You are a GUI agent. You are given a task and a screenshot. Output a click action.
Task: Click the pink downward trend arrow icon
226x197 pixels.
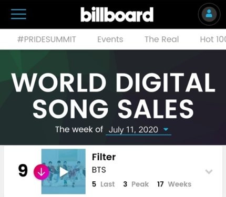click(42, 172)
